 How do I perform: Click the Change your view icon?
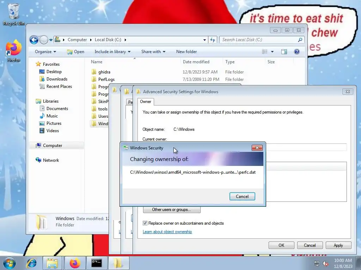[265, 52]
